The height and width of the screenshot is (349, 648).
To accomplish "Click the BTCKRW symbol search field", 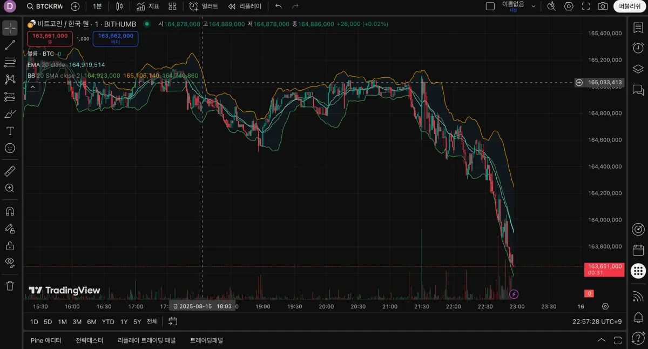I will [45, 6].
